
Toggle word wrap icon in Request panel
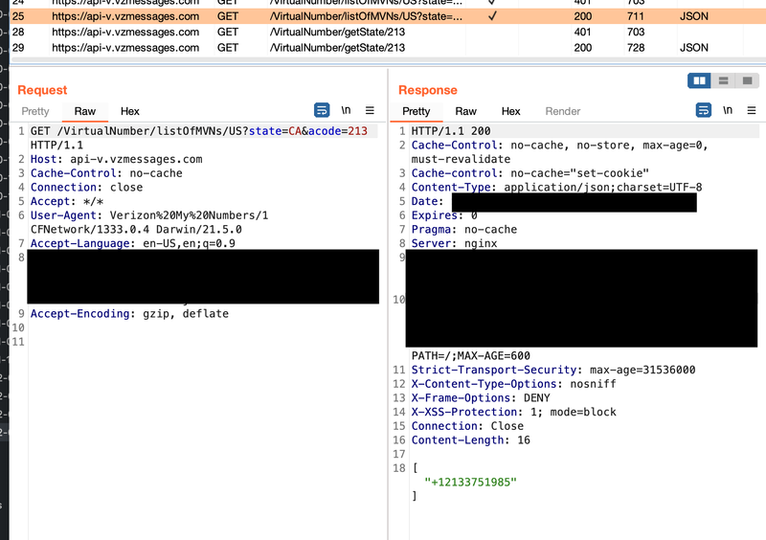[x=322, y=110]
